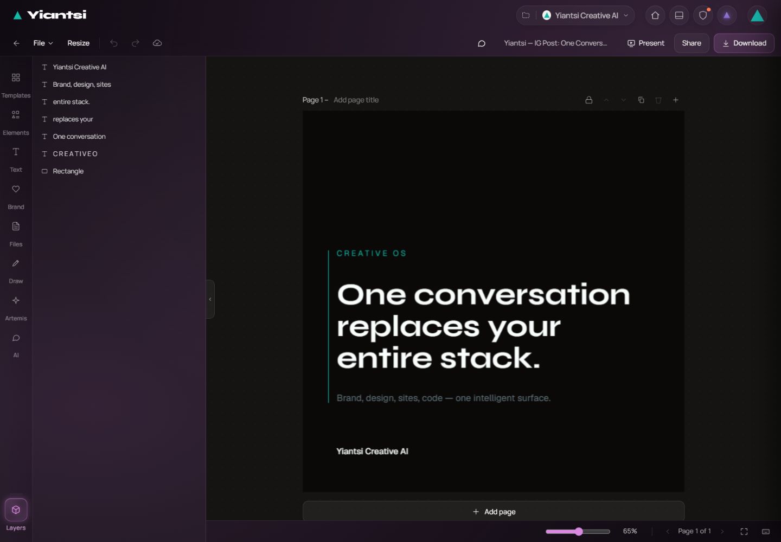This screenshot has width=781, height=542.
Task: Undo the last action
Action: (x=114, y=43)
